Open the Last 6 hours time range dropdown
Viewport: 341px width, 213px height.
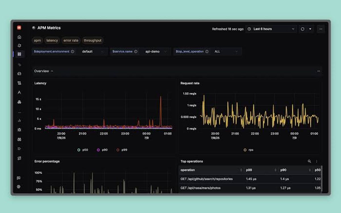pyautogui.click(x=271, y=29)
